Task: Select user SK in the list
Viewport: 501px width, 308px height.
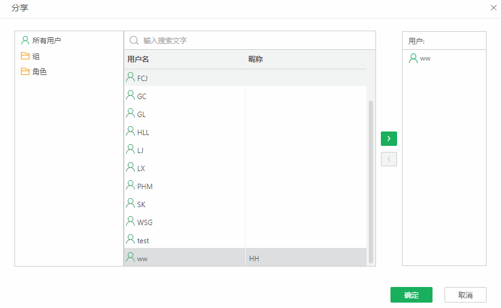Action: coord(245,204)
